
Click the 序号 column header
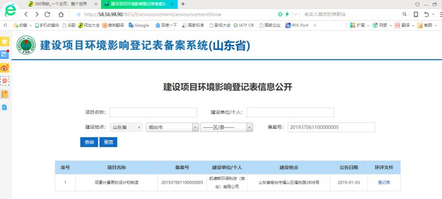click(x=65, y=168)
